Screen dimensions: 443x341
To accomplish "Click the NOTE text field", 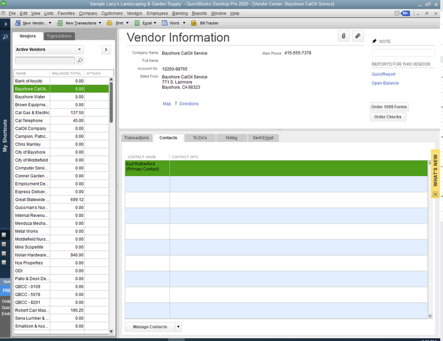I will coord(403,53).
